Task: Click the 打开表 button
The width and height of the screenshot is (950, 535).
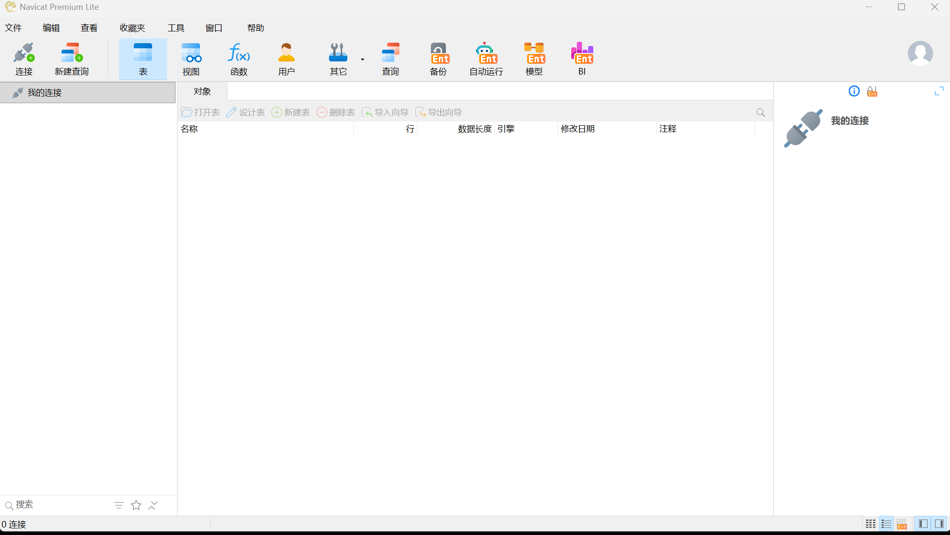Action: pos(200,113)
